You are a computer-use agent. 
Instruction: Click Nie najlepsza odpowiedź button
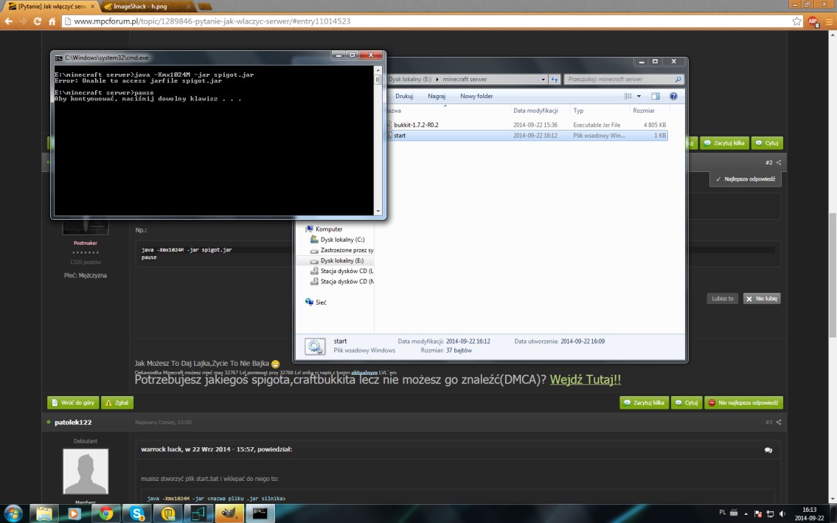743,403
